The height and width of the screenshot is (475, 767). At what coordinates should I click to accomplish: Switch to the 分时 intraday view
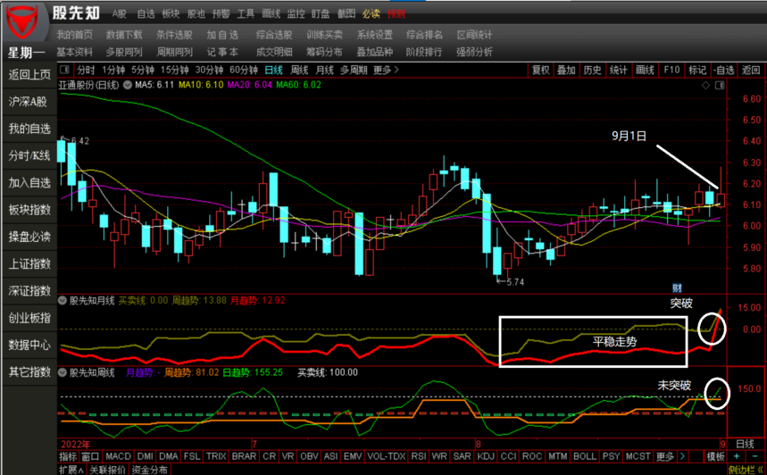[86, 70]
